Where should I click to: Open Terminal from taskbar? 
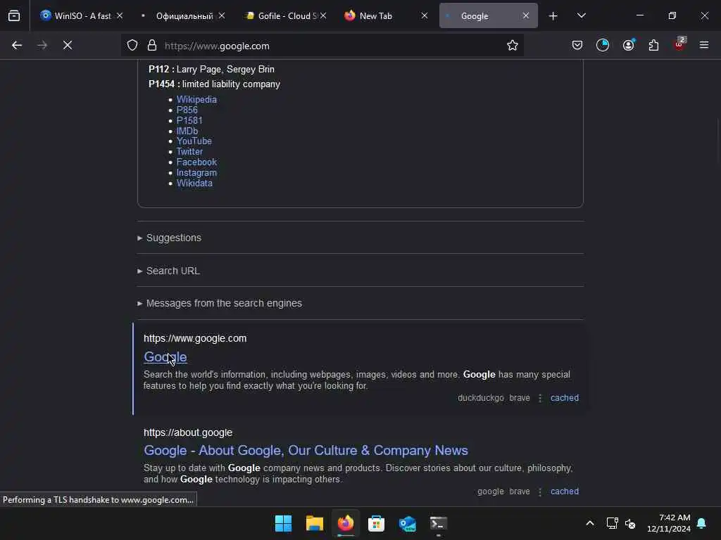438,523
